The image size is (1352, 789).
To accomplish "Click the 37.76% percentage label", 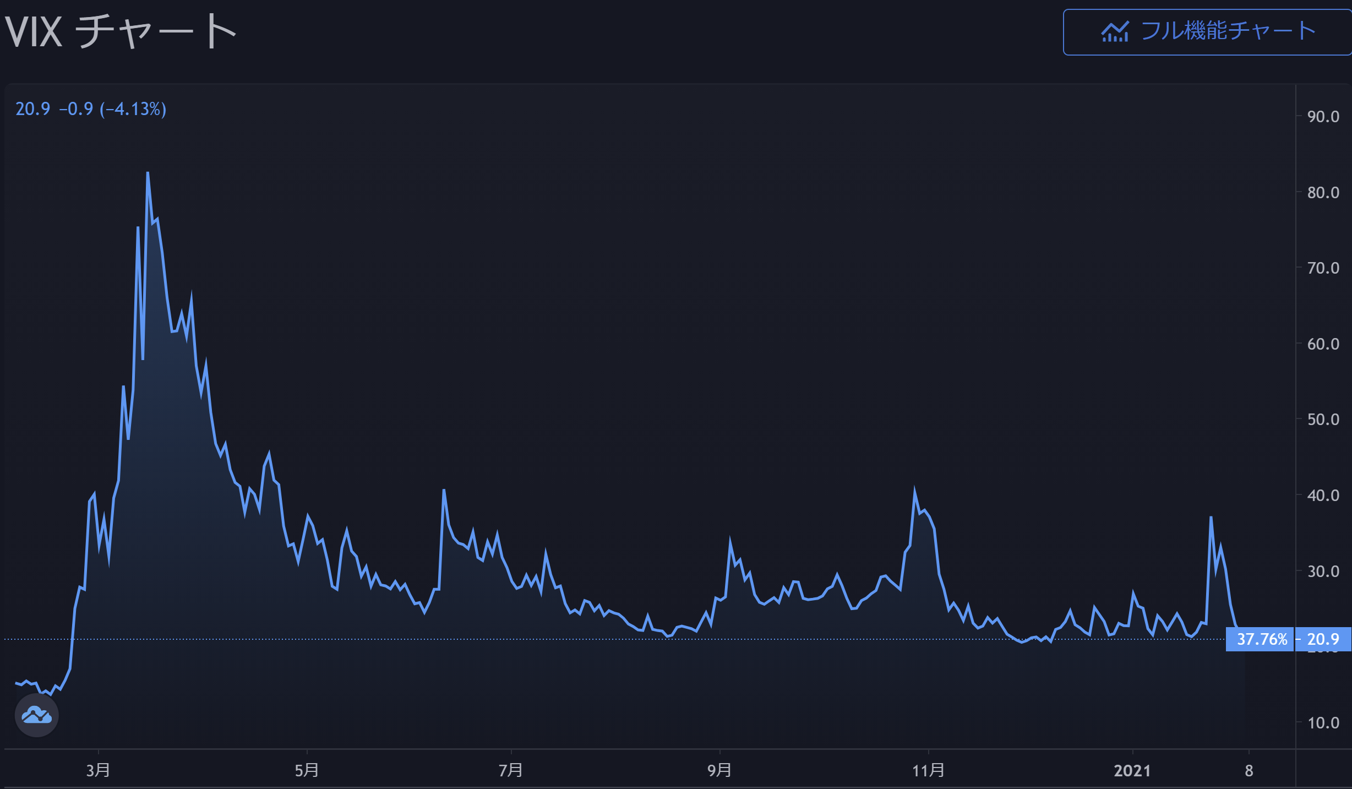I will tap(1261, 639).
